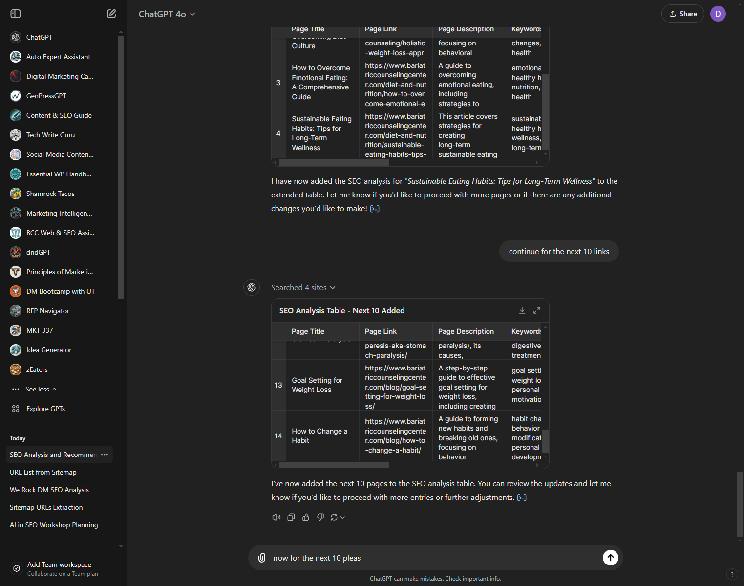Expand the SEO Analysis Table fullscreen
Image resolution: width=744 pixels, height=586 pixels.
pos(537,310)
